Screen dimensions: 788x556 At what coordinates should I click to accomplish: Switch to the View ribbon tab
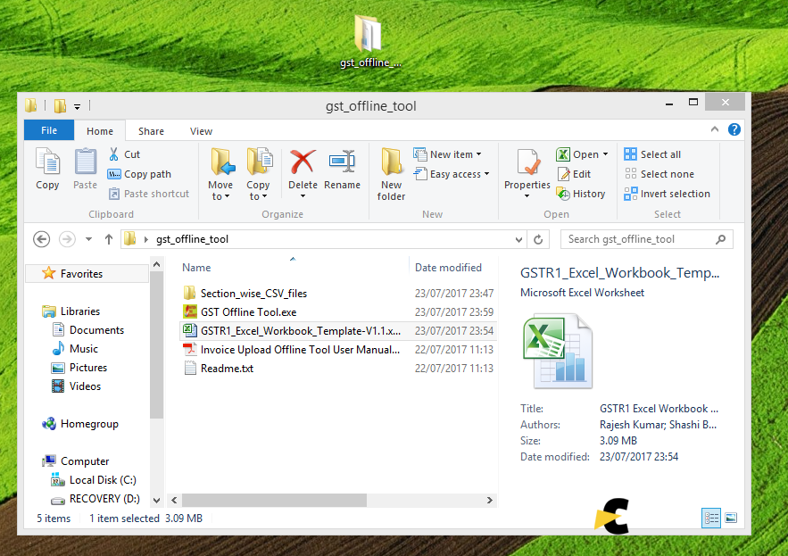coord(201,130)
